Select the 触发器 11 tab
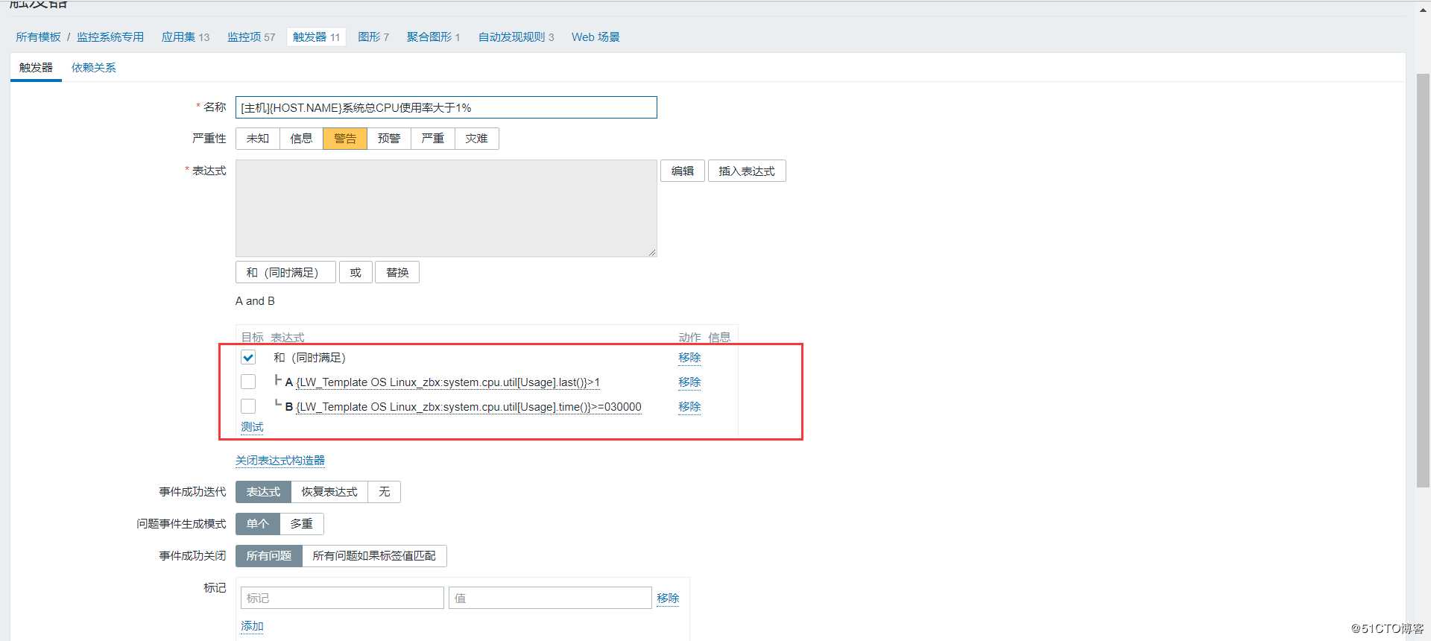 (x=316, y=37)
